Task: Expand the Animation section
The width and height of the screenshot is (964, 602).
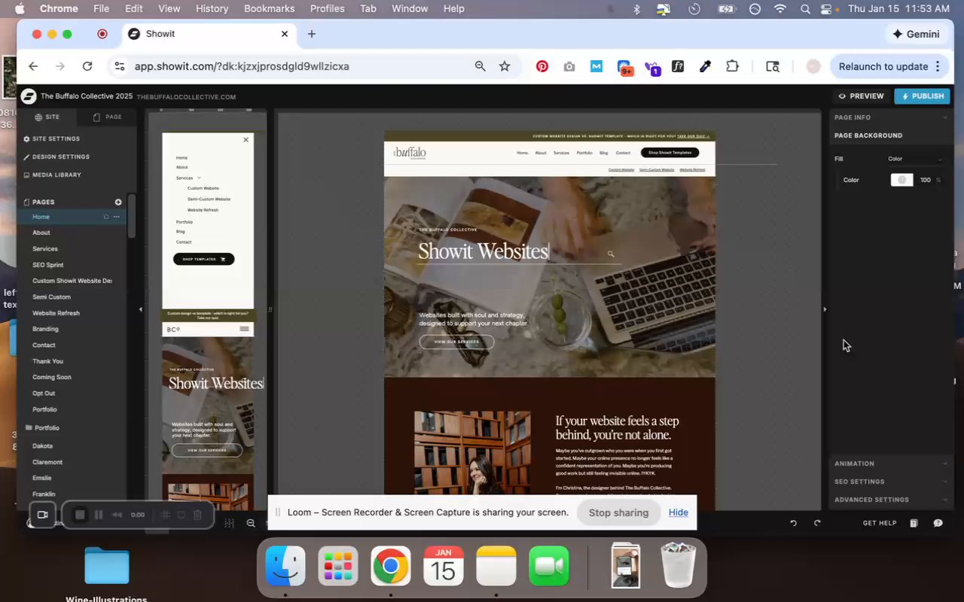Action: [x=890, y=464]
